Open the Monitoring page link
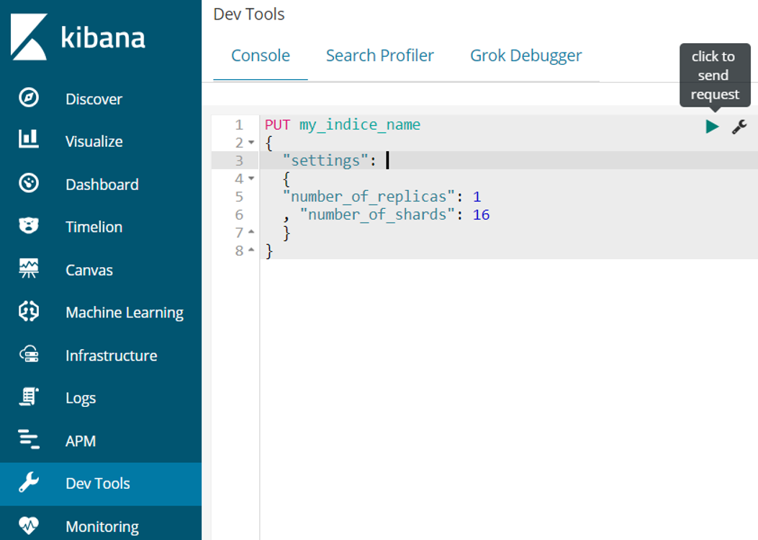 [x=102, y=526]
